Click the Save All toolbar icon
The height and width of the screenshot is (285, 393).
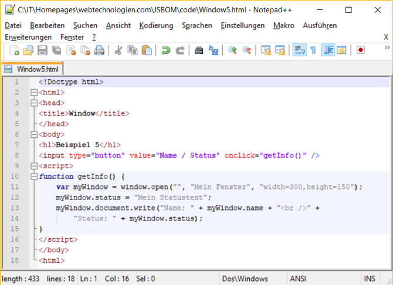(x=57, y=50)
